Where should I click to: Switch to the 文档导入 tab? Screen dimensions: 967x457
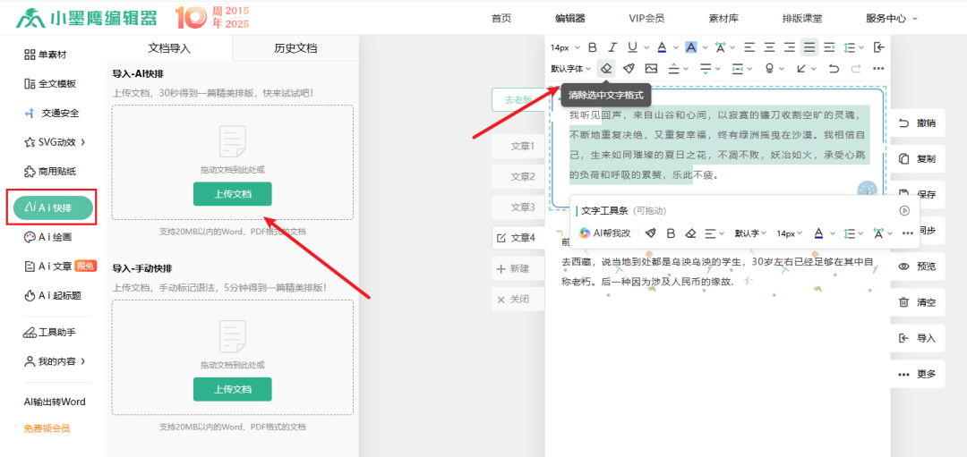point(169,48)
